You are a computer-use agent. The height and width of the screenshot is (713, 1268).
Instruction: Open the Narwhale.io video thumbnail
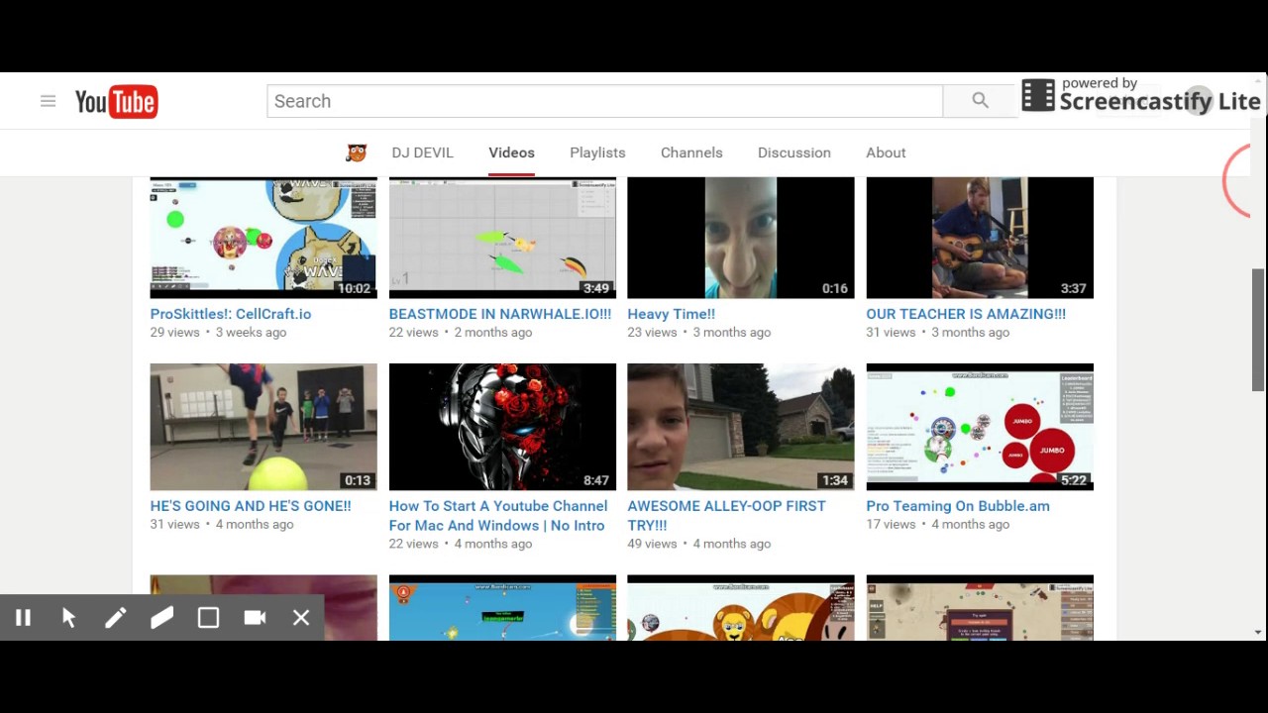pos(502,238)
